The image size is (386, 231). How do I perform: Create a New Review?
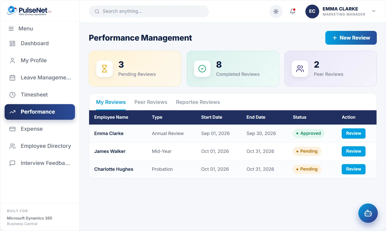(351, 38)
